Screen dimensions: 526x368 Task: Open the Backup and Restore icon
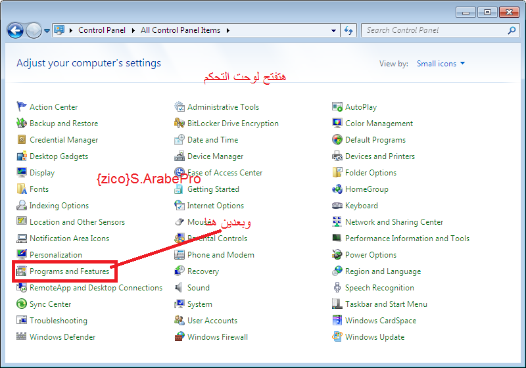pyautogui.click(x=22, y=123)
